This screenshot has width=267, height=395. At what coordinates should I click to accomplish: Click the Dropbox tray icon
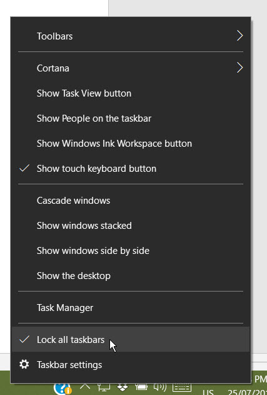(123, 387)
